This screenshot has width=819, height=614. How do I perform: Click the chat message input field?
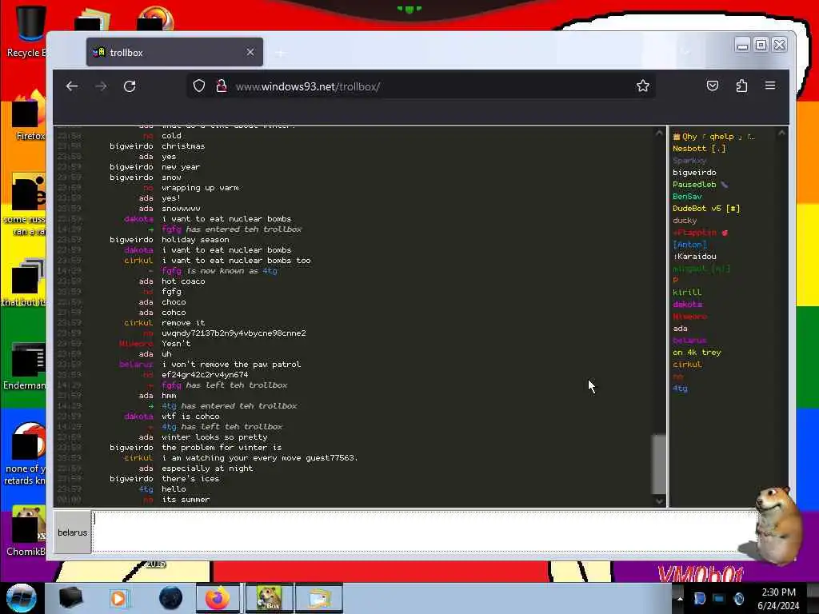coord(424,532)
